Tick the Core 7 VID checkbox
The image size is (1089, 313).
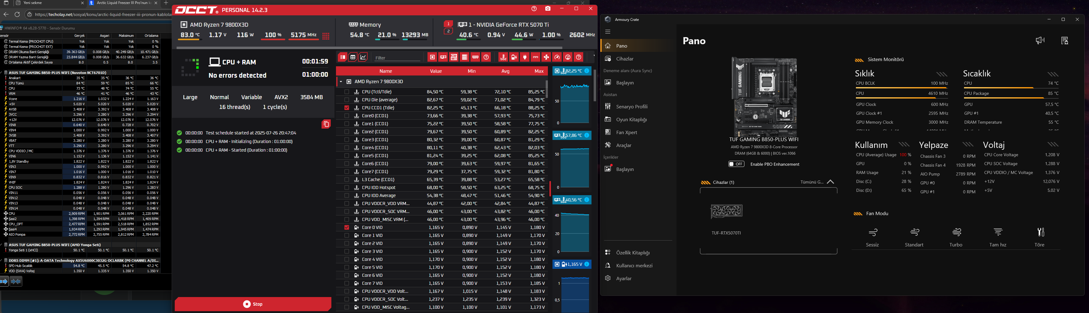pyautogui.click(x=347, y=284)
